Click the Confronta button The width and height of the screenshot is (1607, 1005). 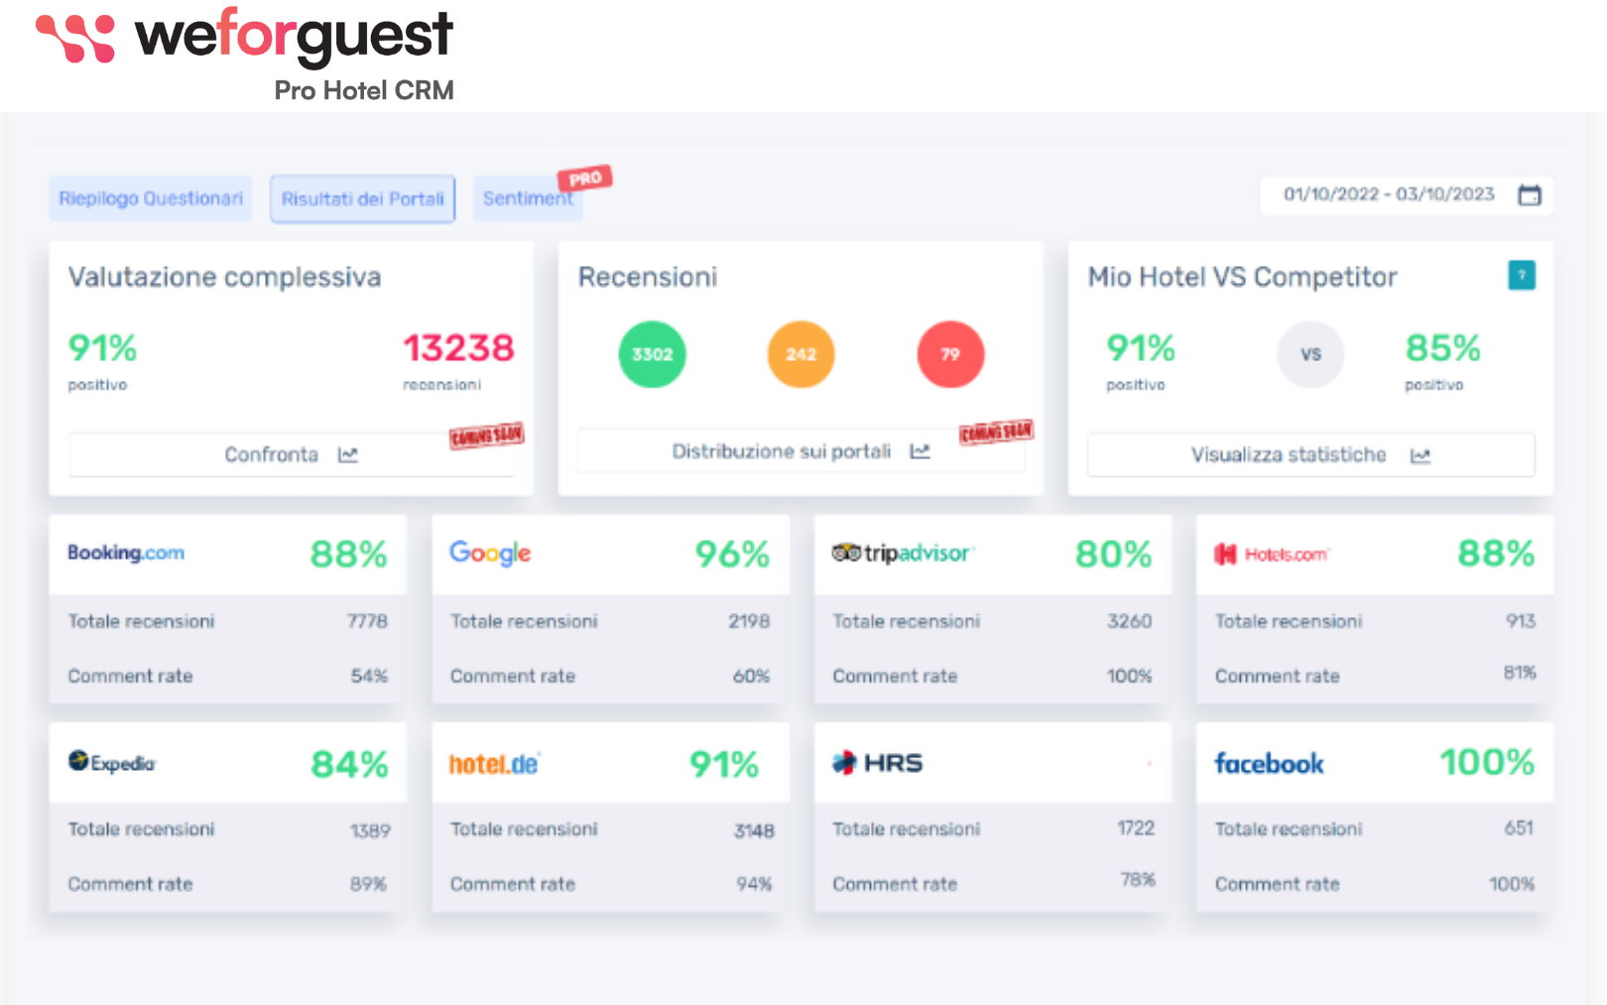click(292, 455)
